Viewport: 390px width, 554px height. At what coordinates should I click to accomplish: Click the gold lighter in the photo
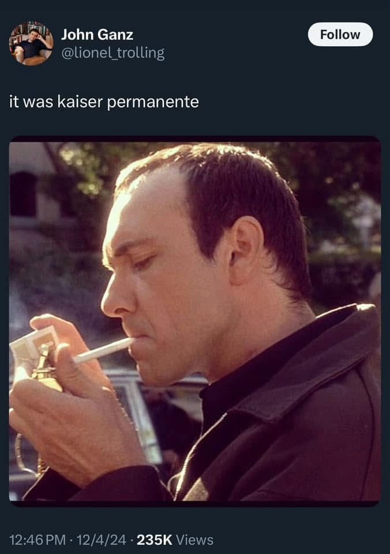[45, 369]
